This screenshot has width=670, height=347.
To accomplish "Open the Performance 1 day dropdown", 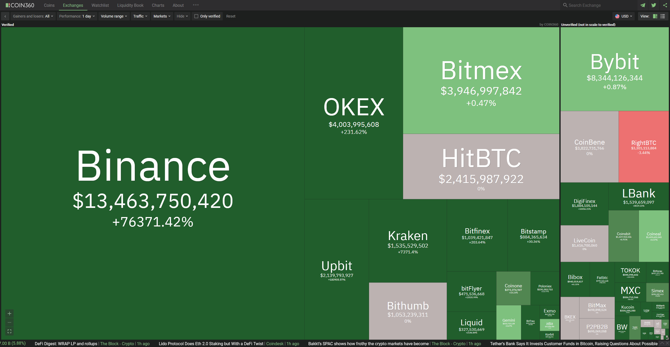I will 77,16.
